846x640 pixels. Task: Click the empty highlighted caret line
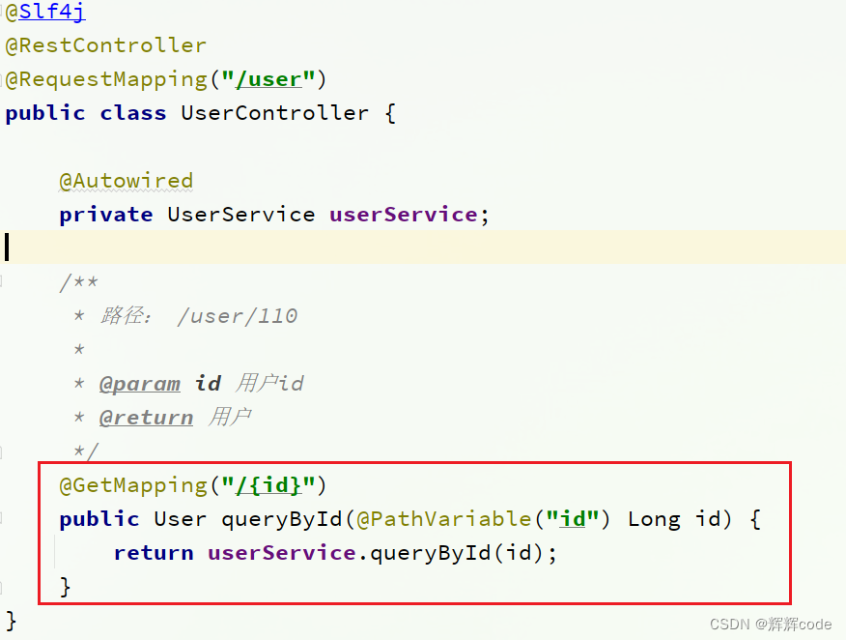pyautogui.click(x=423, y=247)
